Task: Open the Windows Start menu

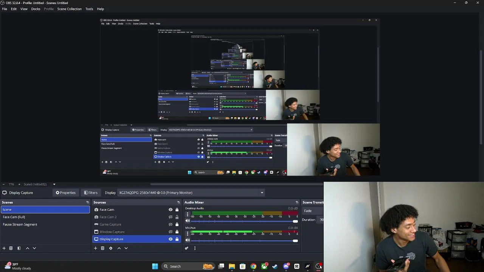Action: click(x=155, y=266)
